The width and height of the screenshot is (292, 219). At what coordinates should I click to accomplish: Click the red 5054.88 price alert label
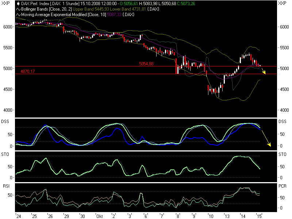point(146,63)
